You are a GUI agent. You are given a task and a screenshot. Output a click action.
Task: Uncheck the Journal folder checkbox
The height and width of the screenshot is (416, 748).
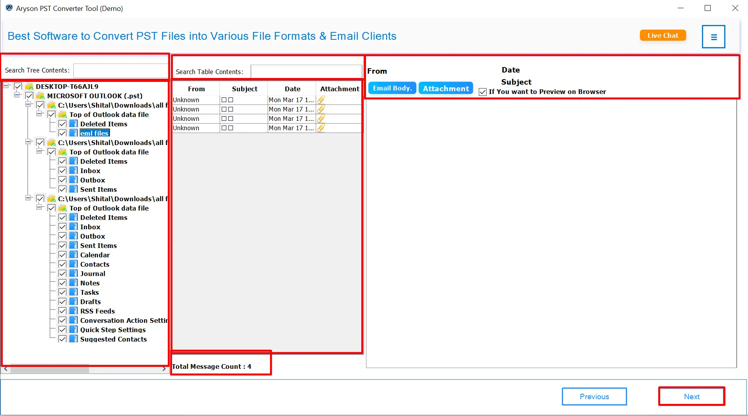62,274
